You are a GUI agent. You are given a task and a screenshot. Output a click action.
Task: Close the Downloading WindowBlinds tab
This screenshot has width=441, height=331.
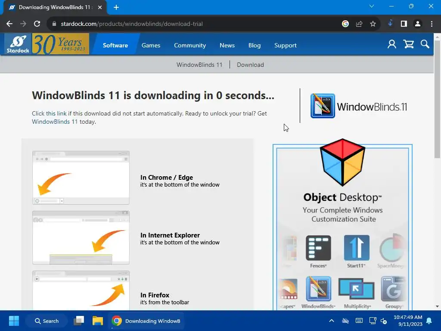click(x=100, y=7)
